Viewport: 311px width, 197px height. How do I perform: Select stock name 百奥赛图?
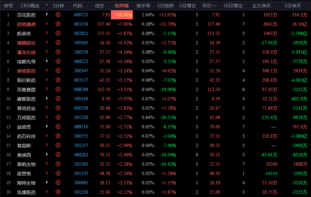[x=26, y=90]
